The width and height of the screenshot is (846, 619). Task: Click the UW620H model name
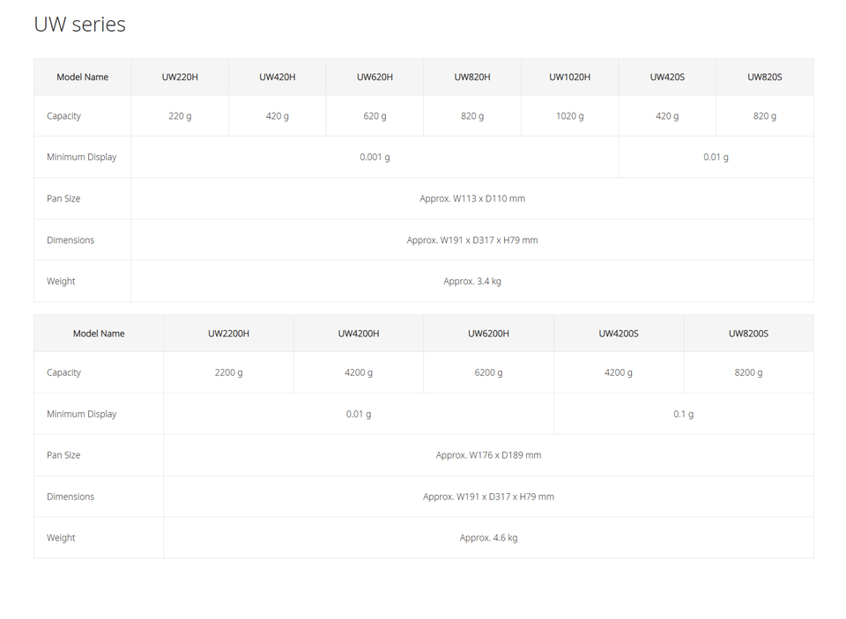pos(375,77)
